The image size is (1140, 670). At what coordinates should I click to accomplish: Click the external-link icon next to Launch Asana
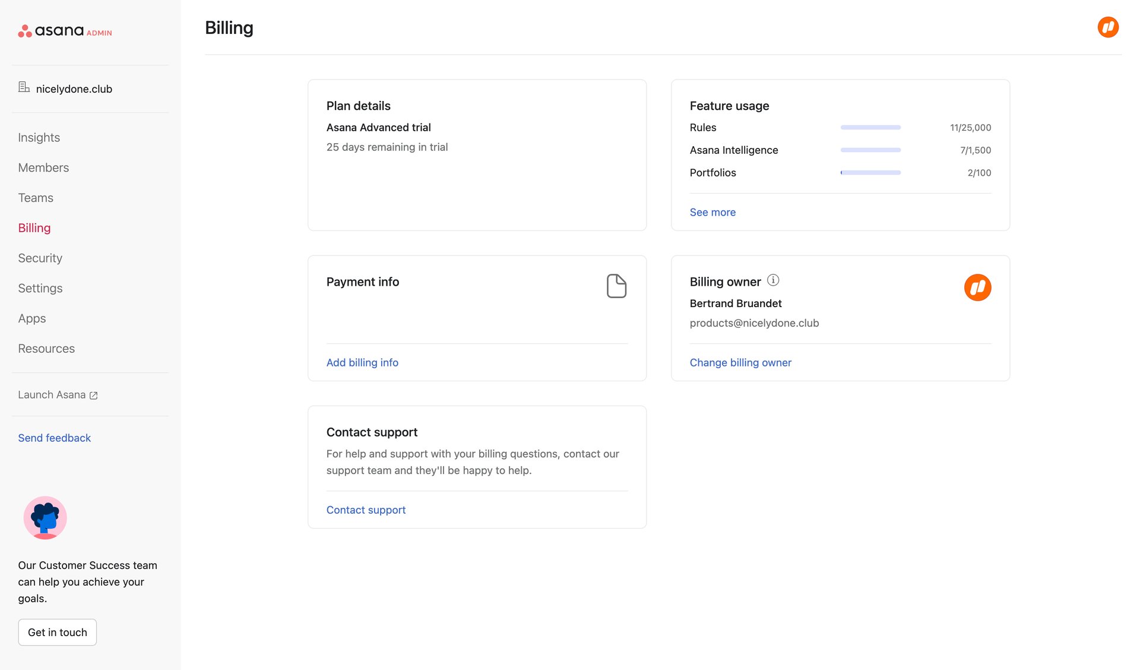coord(93,395)
